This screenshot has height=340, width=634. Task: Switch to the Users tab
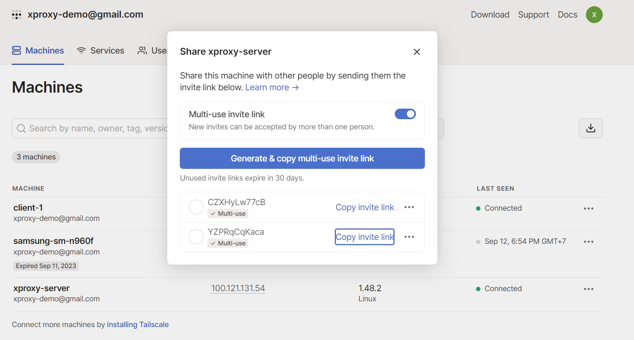(152, 50)
